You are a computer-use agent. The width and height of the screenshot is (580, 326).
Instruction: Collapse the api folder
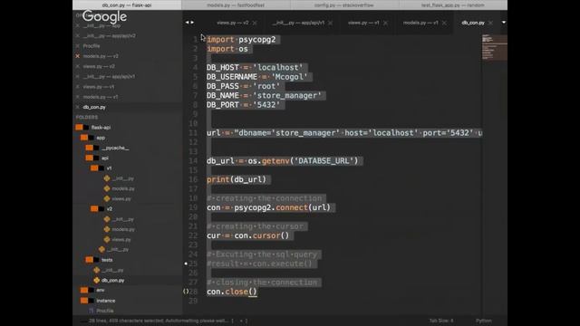click(92, 158)
